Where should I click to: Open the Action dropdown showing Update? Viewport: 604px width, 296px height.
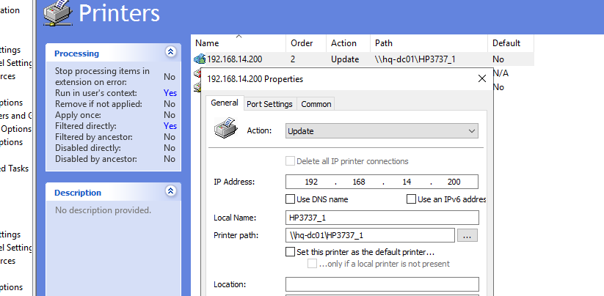click(x=382, y=131)
